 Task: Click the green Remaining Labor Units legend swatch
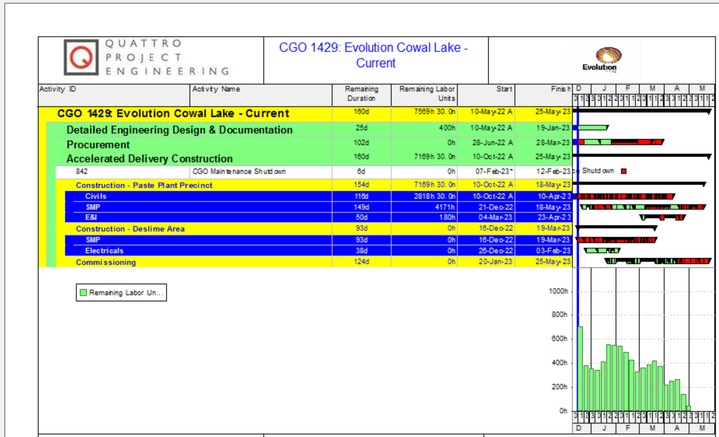click(x=83, y=293)
